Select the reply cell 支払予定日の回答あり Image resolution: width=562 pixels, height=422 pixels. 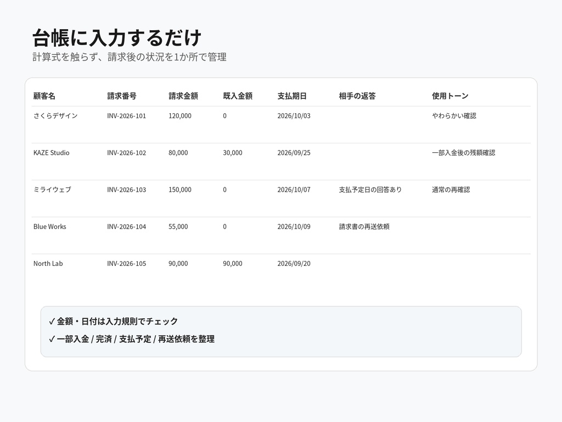click(370, 190)
